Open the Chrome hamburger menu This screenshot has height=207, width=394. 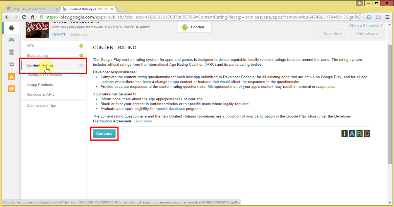pos(387,17)
